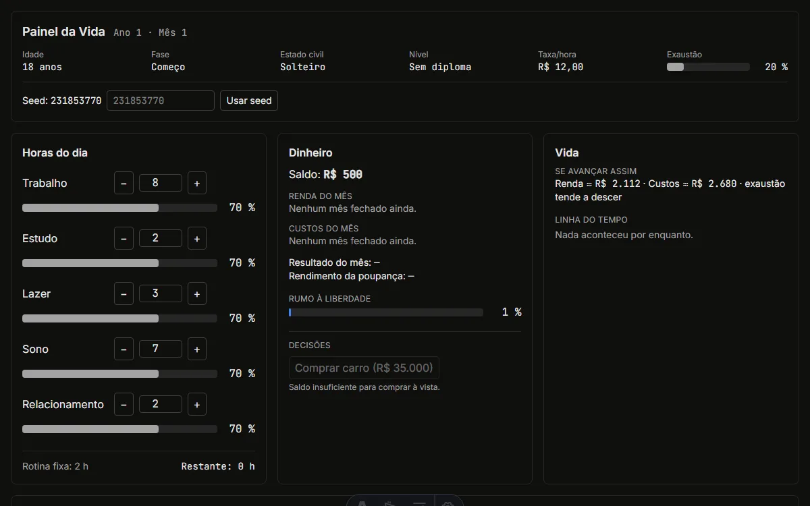Decrease Trabalho hours with minus button
This screenshot has width=810, height=506.
click(x=124, y=183)
